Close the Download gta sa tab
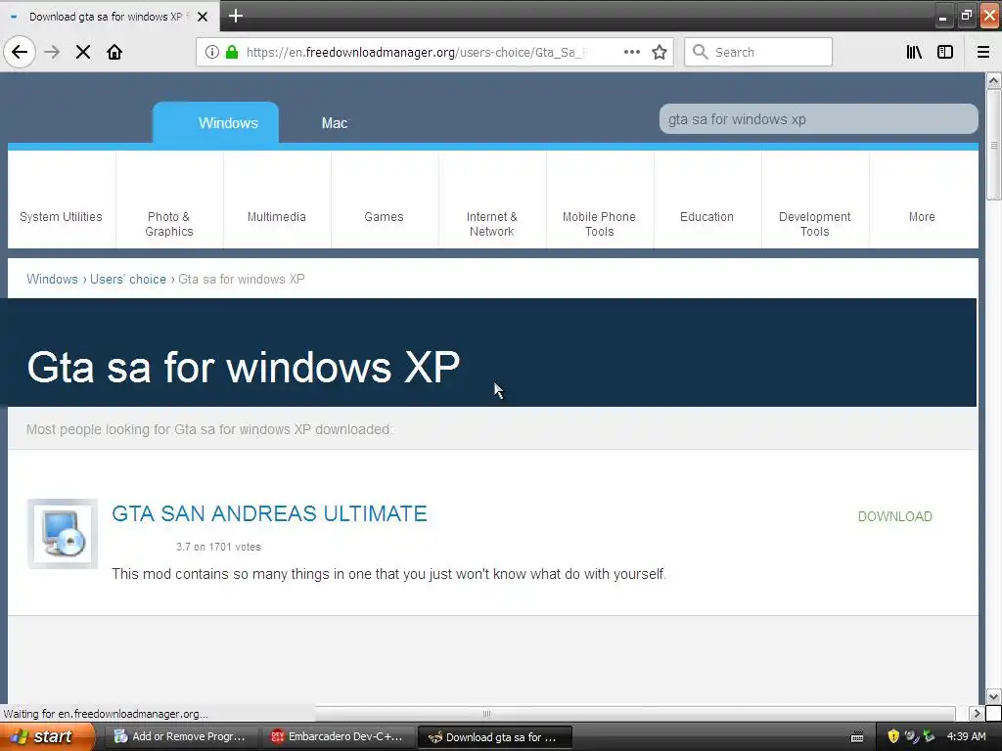Screen dimensions: 1002x751 [x=203, y=17]
